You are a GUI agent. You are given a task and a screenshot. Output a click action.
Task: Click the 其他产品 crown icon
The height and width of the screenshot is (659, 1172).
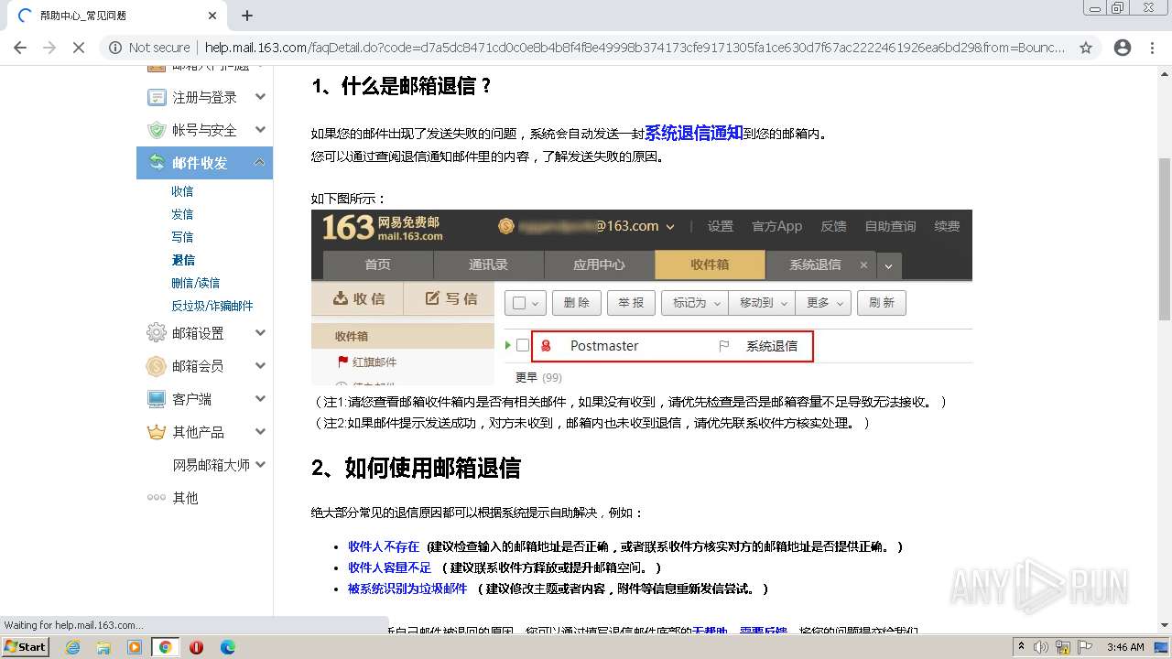[157, 432]
